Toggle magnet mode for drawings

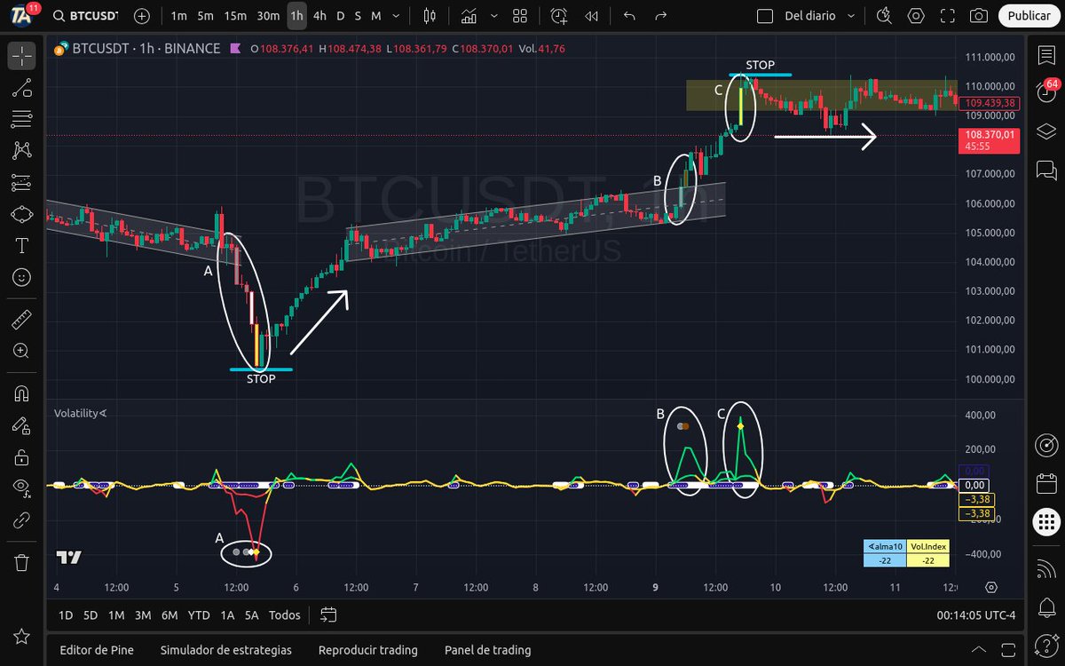point(22,393)
